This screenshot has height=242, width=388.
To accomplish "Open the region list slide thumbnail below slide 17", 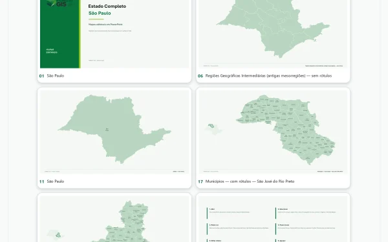I will click(x=273, y=219).
